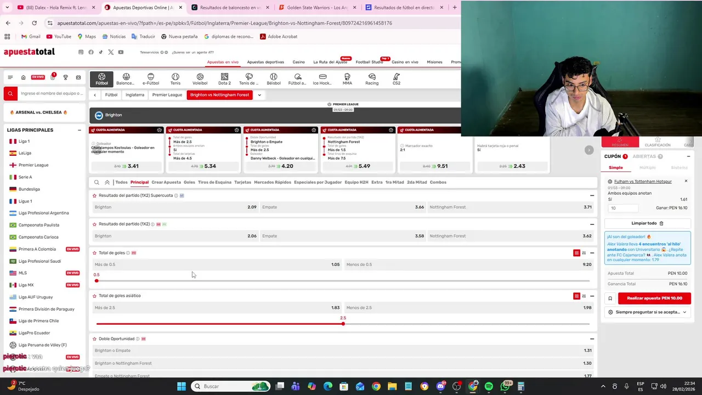Toggle red grid view for Total de goles
This screenshot has height=395, width=702.
click(576, 253)
